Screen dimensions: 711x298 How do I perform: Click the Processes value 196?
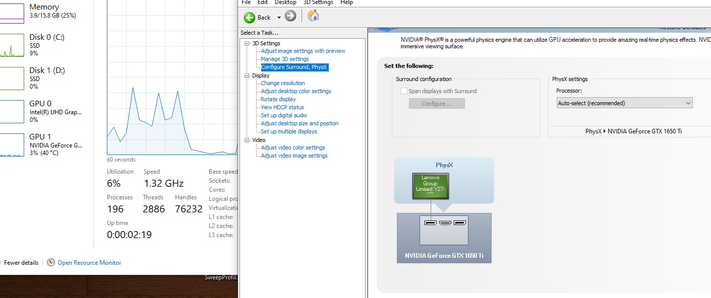point(115,209)
